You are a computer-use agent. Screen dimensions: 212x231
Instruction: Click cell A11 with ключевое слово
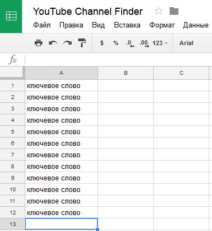click(x=61, y=201)
